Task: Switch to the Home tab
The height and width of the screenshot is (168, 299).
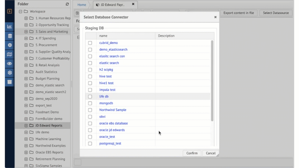Action: [x=82, y=5]
